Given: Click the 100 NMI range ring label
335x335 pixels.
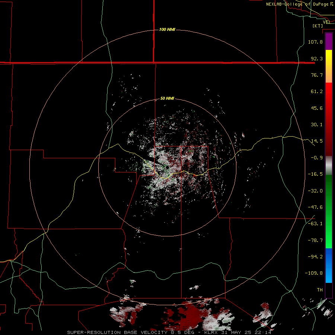Looking at the screenshot, I should (x=167, y=29).
